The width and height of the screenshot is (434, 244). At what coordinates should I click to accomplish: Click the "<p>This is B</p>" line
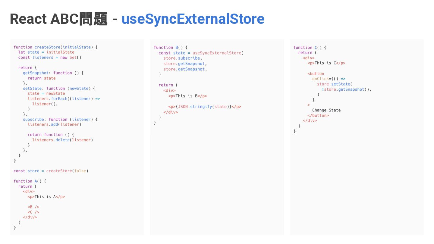(188, 96)
